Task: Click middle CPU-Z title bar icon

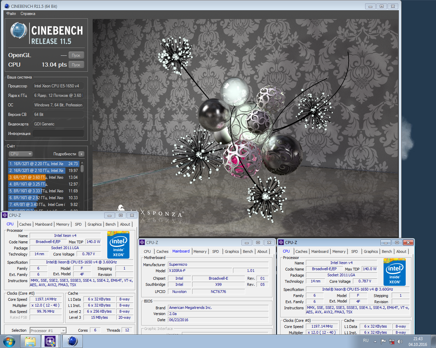Action: [x=142, y=242]
